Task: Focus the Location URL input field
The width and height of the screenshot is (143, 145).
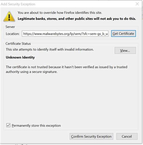Action: (65, 34)
